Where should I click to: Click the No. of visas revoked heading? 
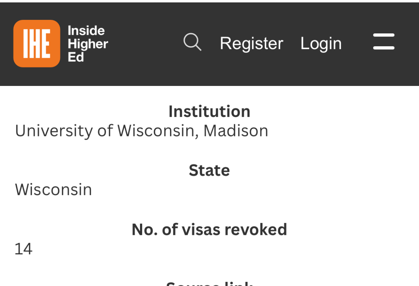pyautogui.click(x=209, y=230)
